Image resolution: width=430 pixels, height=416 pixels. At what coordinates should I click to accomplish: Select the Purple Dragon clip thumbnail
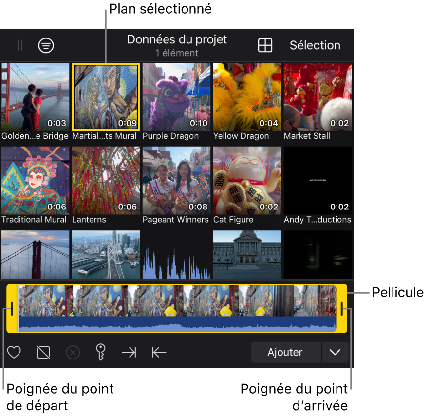(x=176, y=97)
